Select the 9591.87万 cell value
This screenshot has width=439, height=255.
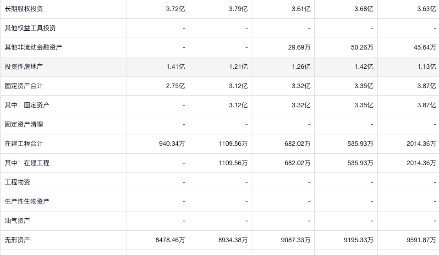421,240
